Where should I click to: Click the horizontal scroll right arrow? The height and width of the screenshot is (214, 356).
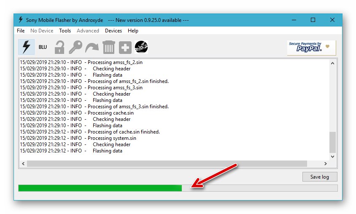point(326,163)
